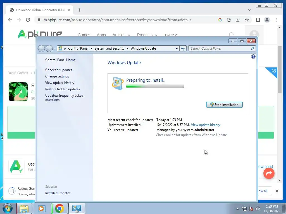Open View update history in sidebar
The image size is (286, 214).
click(60, 82)
